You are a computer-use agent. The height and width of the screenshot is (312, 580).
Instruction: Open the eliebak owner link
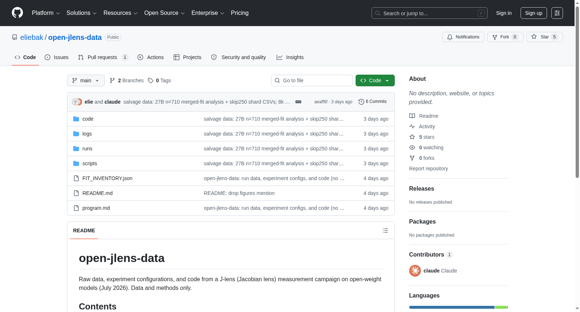point(32,37)
